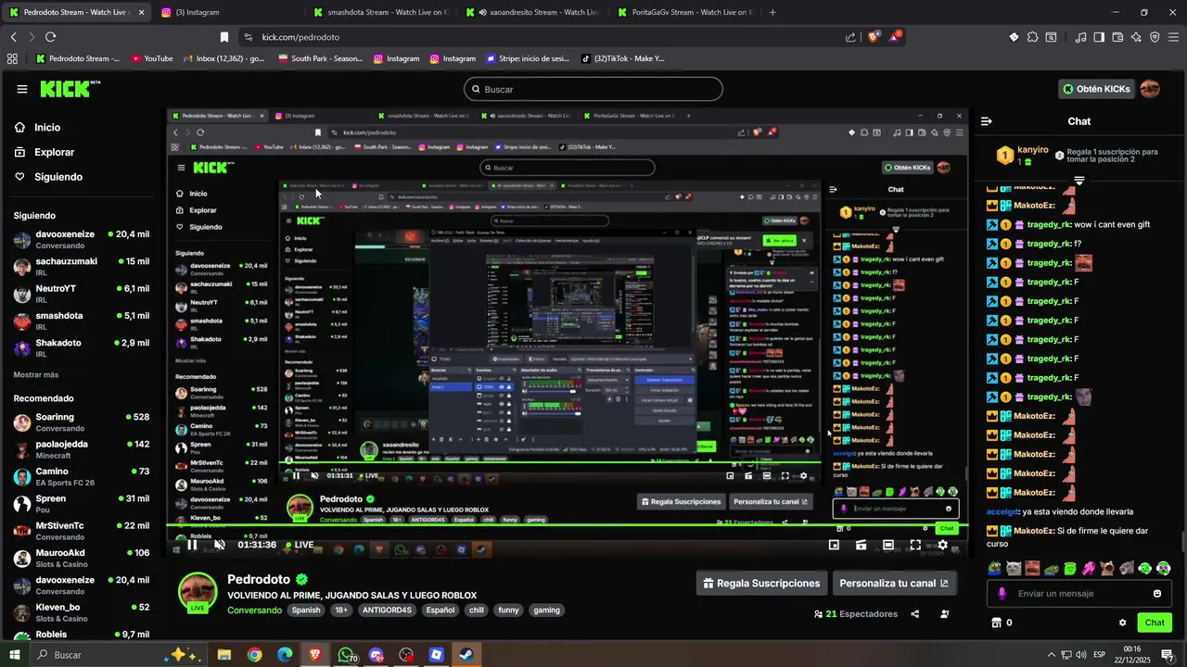This screenshot has height=667, width=1187.
Task: Select the pink quick emote in chat
Action: pos(1089,568)
